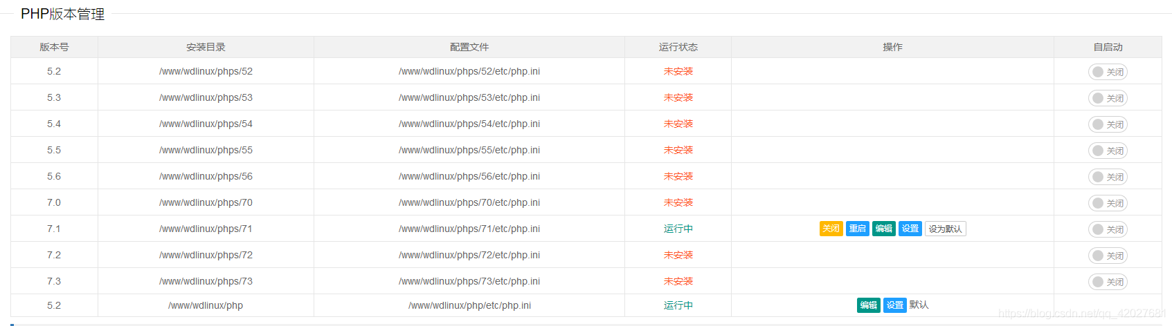Click the 未安装 status of PHP 5.5
The height and width of the screenshot is (326, 1172).
678,150
